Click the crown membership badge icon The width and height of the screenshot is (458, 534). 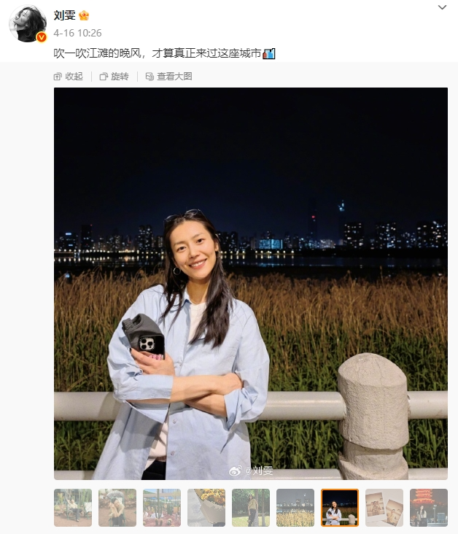tap(84, 15)
